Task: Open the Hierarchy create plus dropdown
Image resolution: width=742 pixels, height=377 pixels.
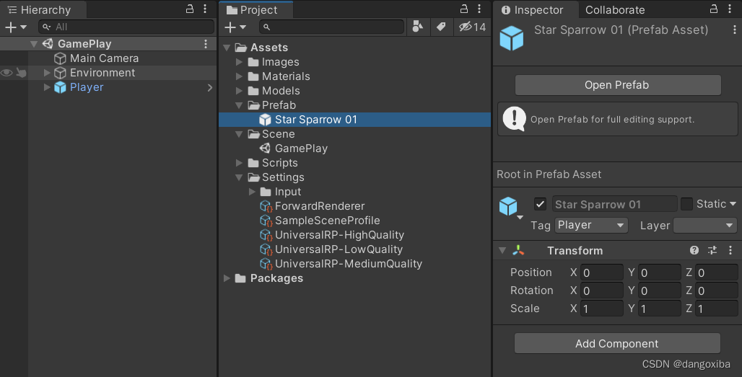Action: click(16, 27)
